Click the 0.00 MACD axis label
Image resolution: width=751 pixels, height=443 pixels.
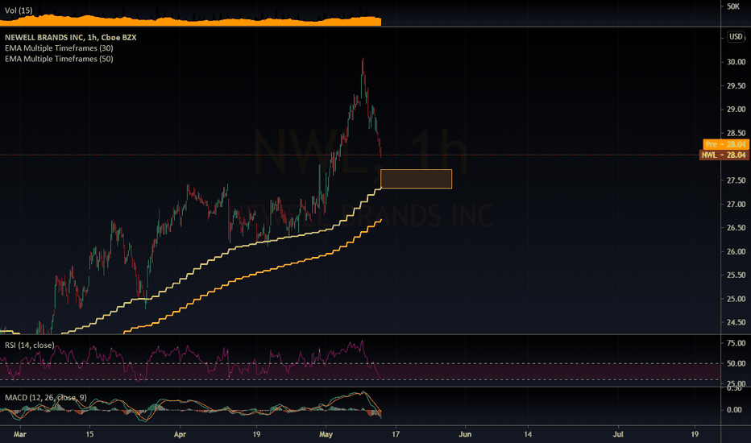[x=734, y=409]
